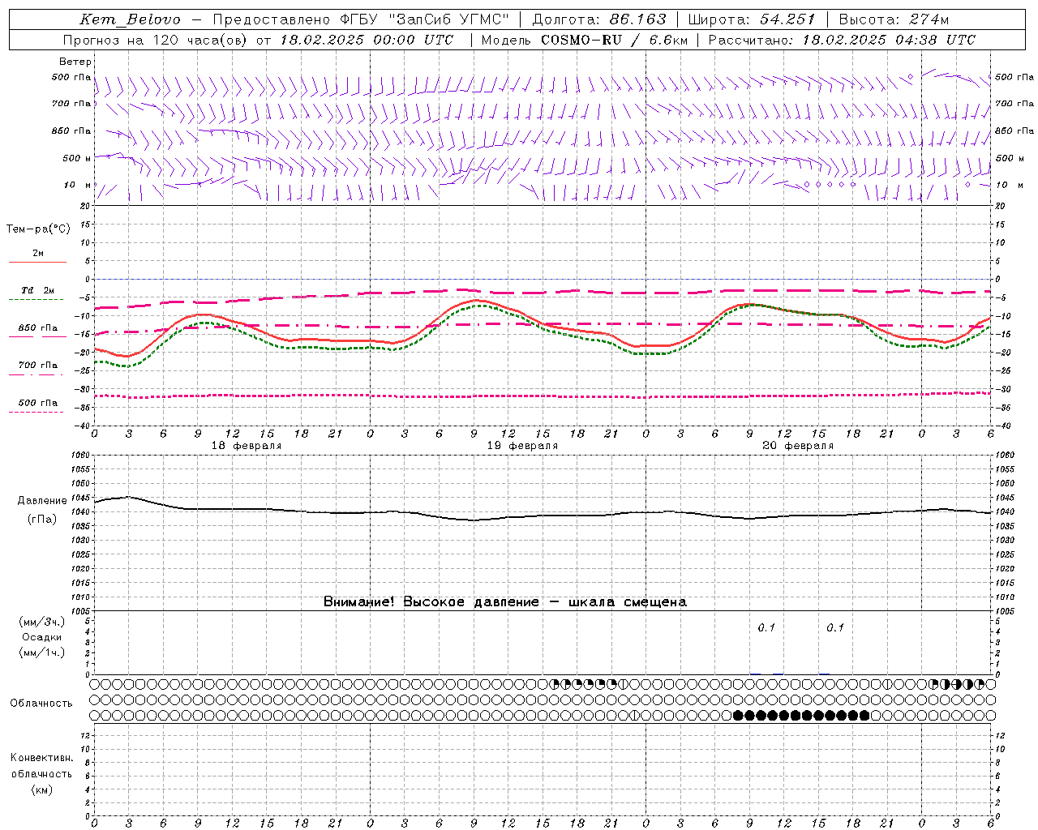Click the '500 гПа' temperature legend entry
1038x830 pixels.
point(38,403)
